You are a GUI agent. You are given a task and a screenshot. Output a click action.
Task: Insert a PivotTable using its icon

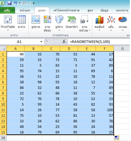tap(8, 20)
